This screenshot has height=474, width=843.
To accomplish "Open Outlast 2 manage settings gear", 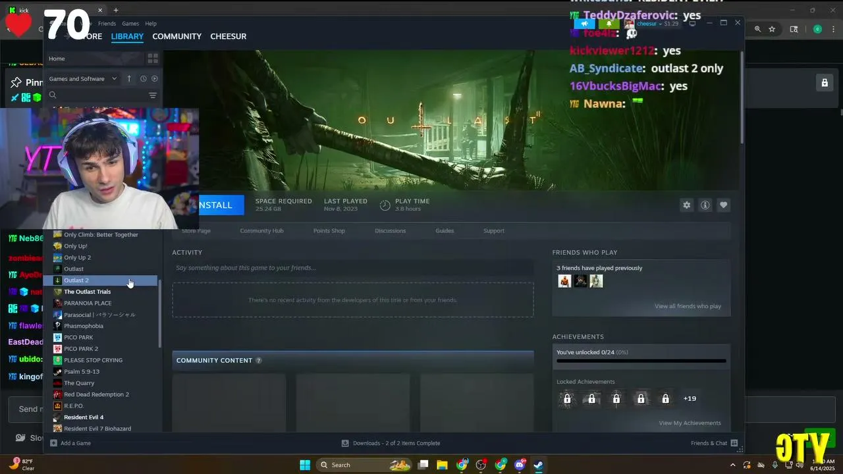I will (686, 205).
